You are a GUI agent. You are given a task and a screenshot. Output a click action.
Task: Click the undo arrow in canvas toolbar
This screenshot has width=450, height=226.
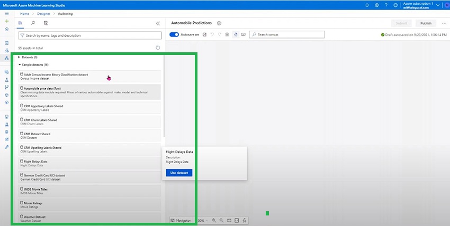(x=212, y=35)
